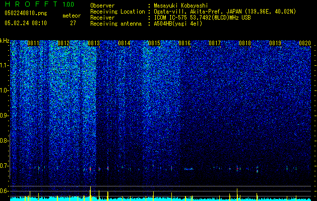Image resolution: width=317 pixels, height=201 pixels.
Task: Click the Receiving Location label
Action: [117, 12]
